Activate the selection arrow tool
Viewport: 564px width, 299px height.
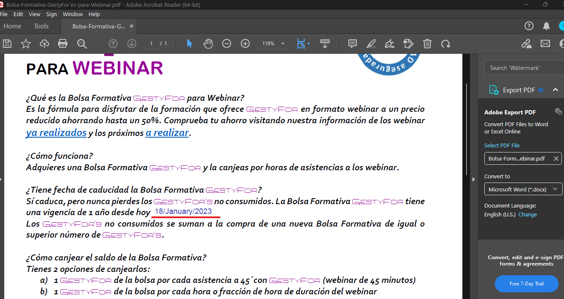coord(189,44)
